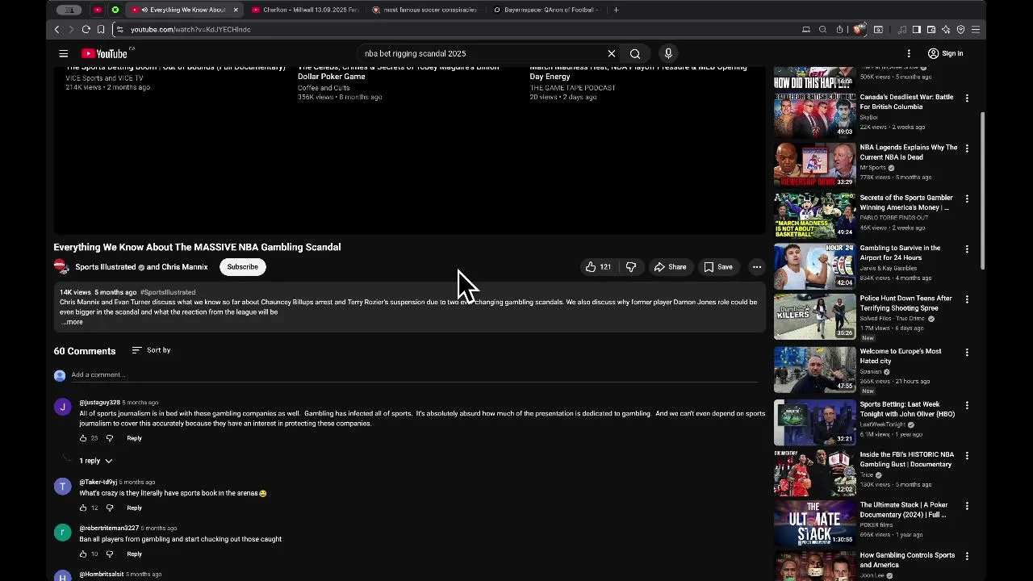The image size is (1033, 581).
Task: Open Secrets of the Sports Gambler video
Action: (906, 203)
